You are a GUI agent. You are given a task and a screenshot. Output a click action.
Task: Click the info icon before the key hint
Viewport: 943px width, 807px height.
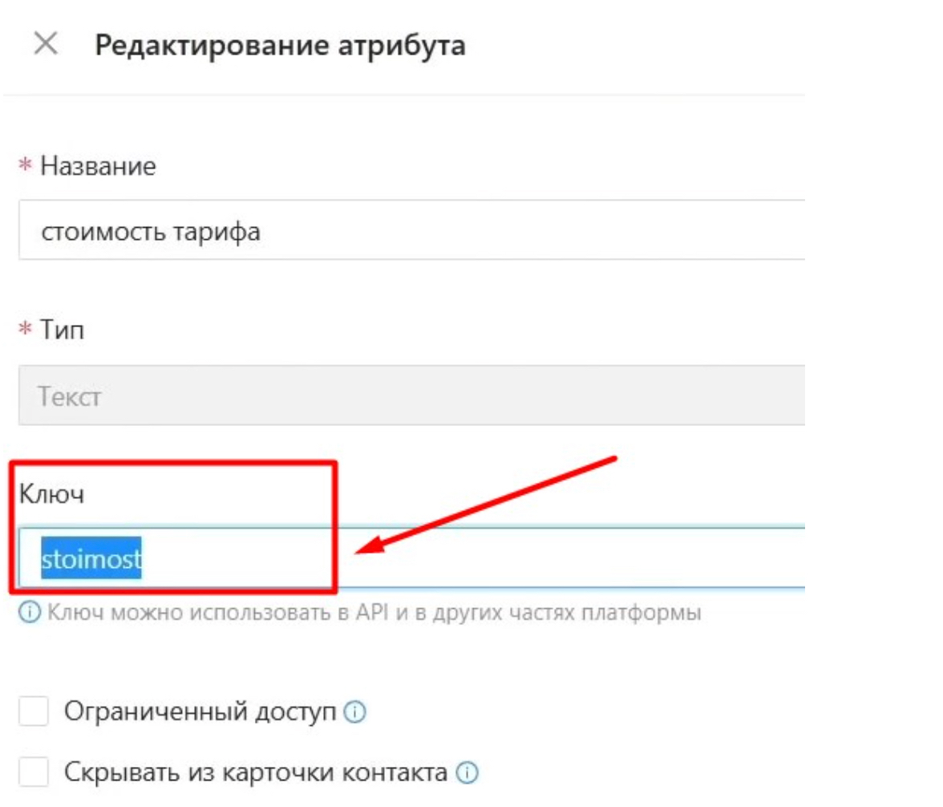click(30, 614)
